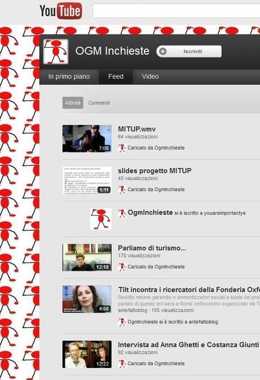This screenshot has height=380, width=260.
Task: Switch to the Video tab
Action: [x=150, y=77]
